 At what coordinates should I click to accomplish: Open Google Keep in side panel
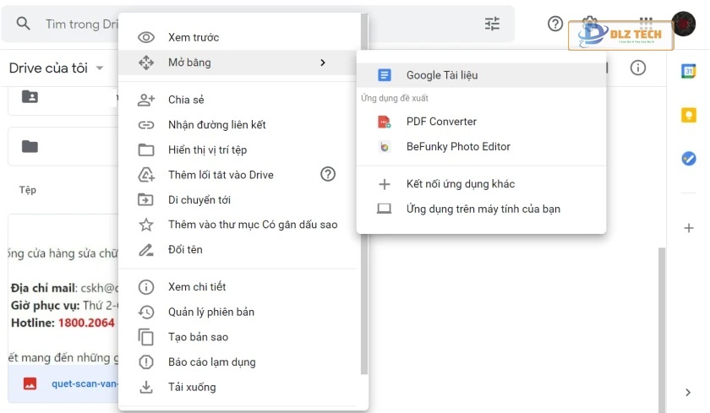688,115
